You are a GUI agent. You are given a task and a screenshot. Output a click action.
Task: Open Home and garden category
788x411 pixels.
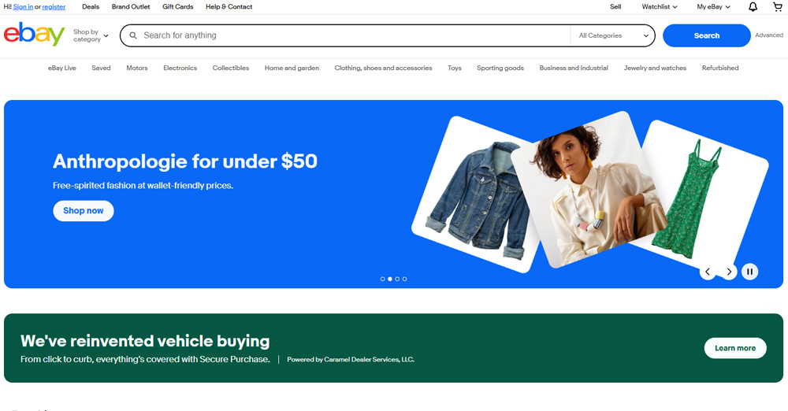292,68
